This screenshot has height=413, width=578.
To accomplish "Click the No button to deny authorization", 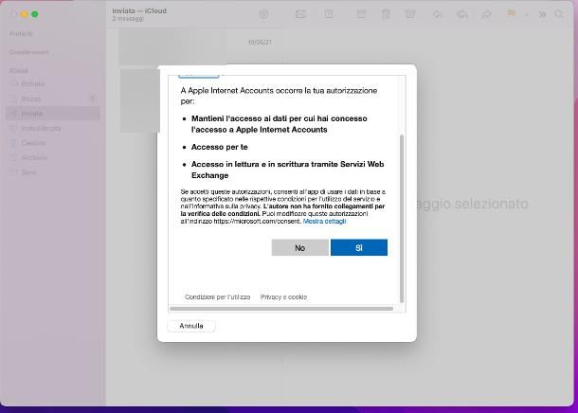I will coord(299,247).
